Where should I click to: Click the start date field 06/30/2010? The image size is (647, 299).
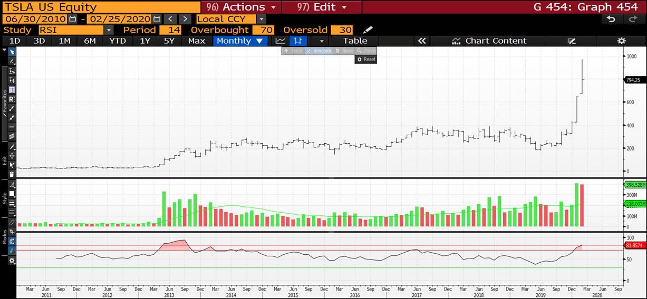[x=35, y=19]
